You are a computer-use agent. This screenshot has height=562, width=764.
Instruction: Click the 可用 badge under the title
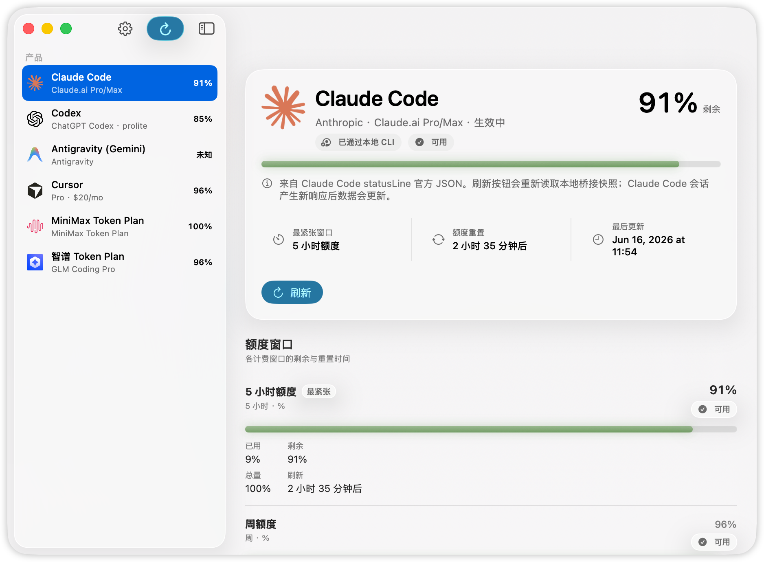click(x=431, y=142)
